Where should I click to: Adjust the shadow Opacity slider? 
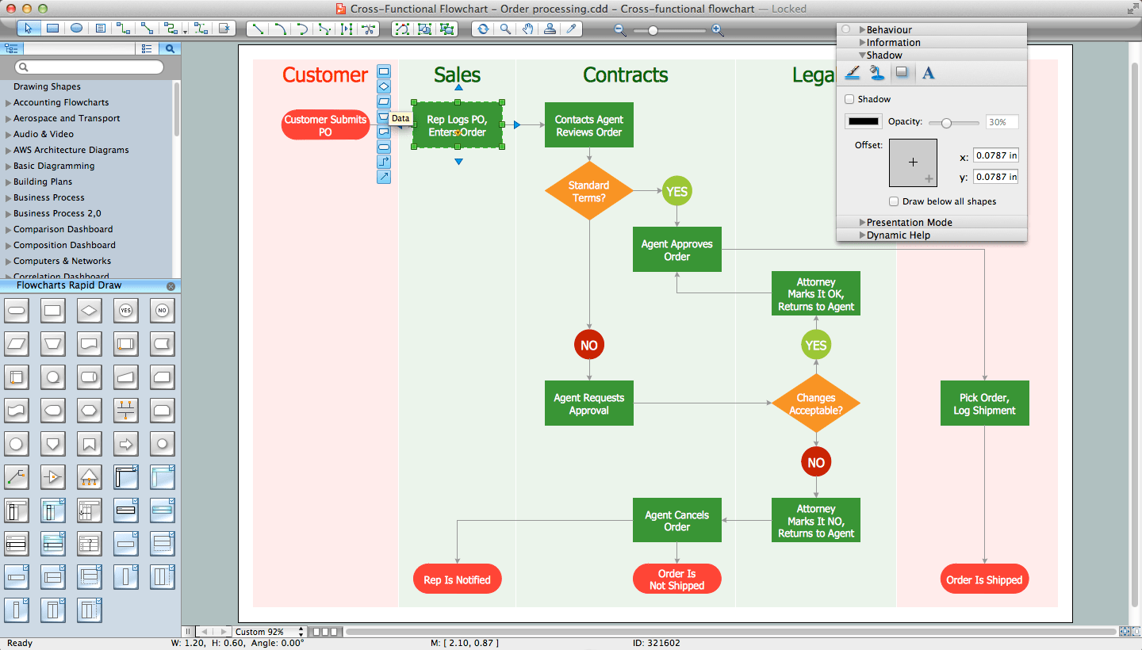946,122
